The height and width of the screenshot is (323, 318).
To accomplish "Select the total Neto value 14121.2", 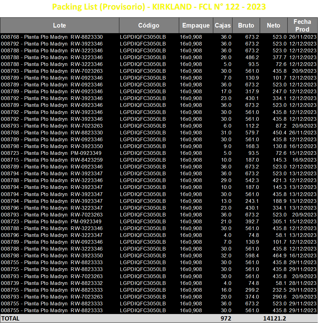I will (x=275, y=318).
